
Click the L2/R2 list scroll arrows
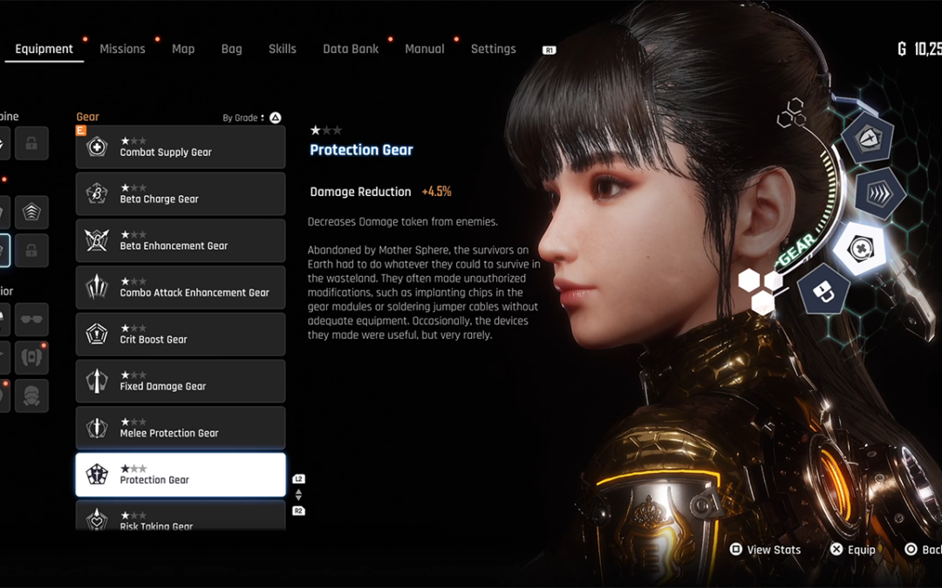[x=298, y=495]
